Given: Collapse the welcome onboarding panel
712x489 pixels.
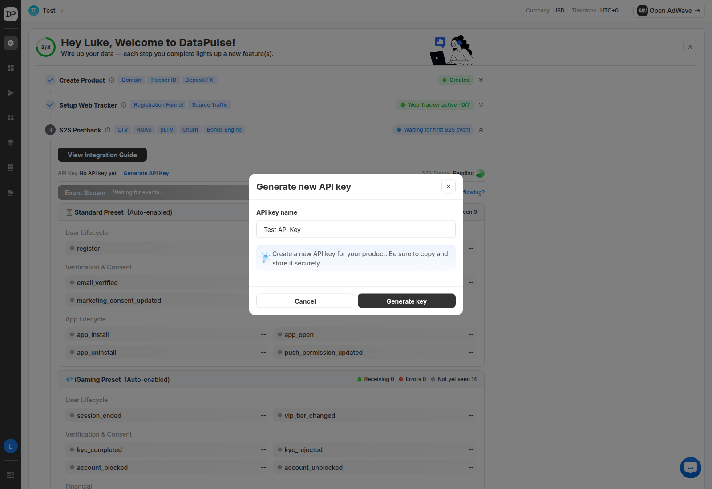Looking at the screenshot, I should 690,47.
